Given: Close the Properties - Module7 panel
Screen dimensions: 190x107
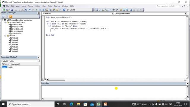Looking at the screenshot, I should (39, 57).
